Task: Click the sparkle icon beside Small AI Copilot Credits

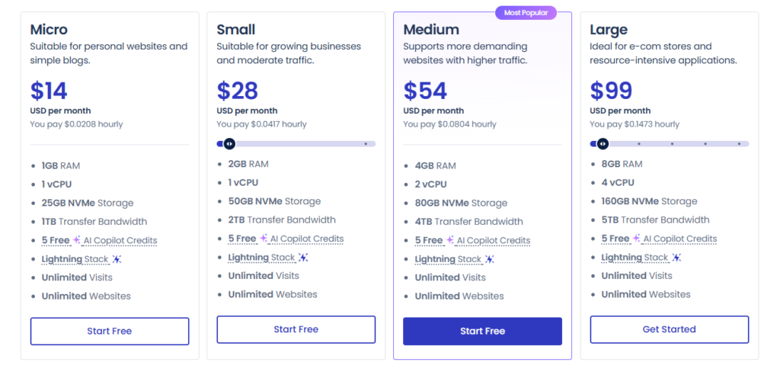Action: pyautogui.click(x=263, y=239)
